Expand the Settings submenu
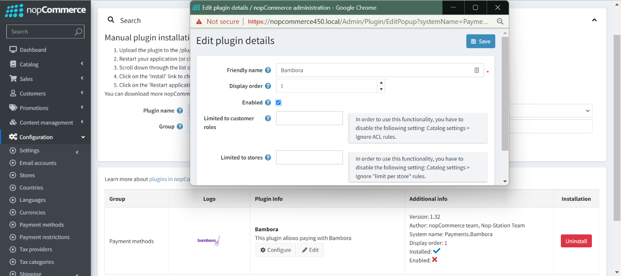The width and height of the screenshot is (621, 276). point(77,153)
